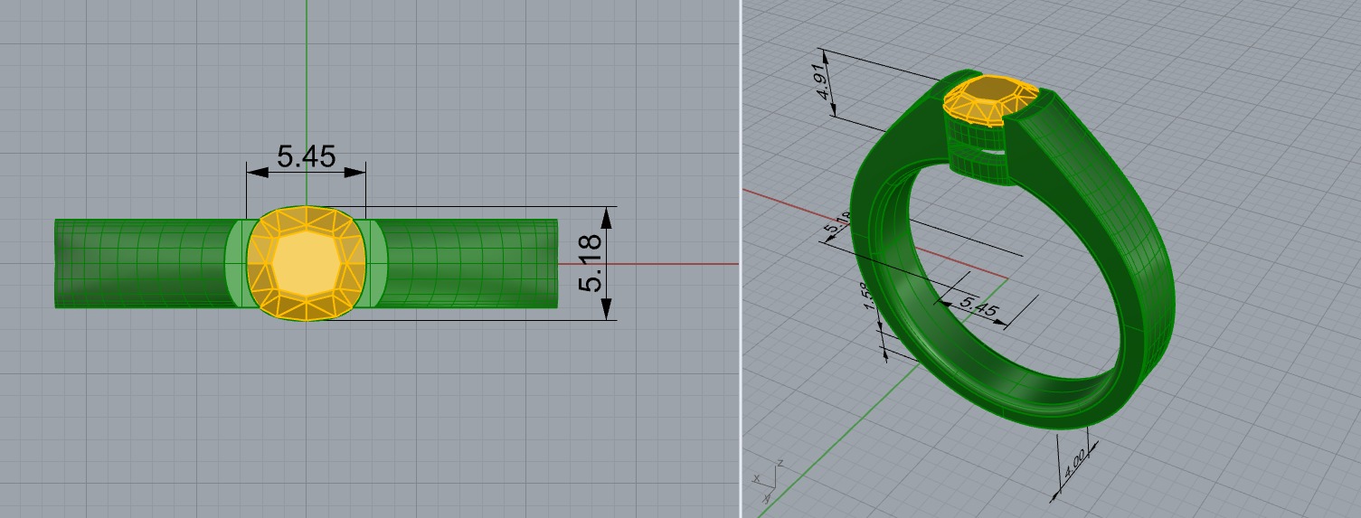1361x518 pixels.
Task: Select the 5.18 vertical dimension in top view
Action: [591, 264]
